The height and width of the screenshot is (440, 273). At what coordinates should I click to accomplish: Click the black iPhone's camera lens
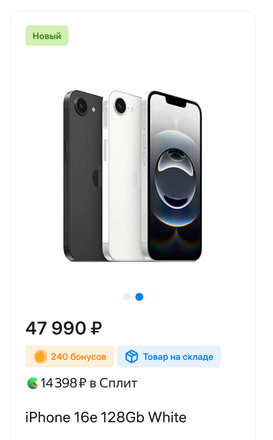(x=81, y=106)
